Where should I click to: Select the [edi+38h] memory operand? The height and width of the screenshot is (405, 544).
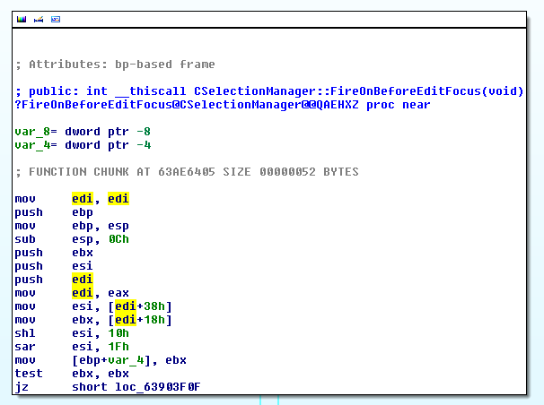coord(140,306)
